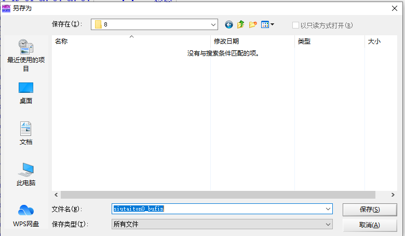This screenshot has width=405, height=236.
Task: Toggle the 以只读方式打开 checkbox
Action: tap(295, 25)
